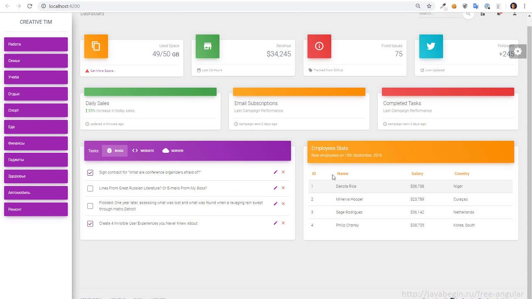This screenshot has width=532, height=299.
Task: Edit the 'Sign contract' task with pencil
Action: pos(275,172)
